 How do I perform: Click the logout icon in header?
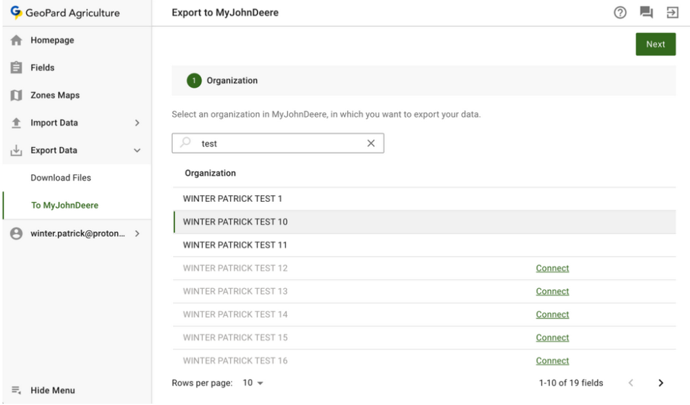[x=672, y=13]
